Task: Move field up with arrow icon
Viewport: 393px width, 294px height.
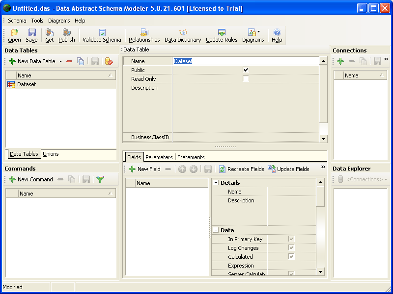Action: [x=182, y=169]
